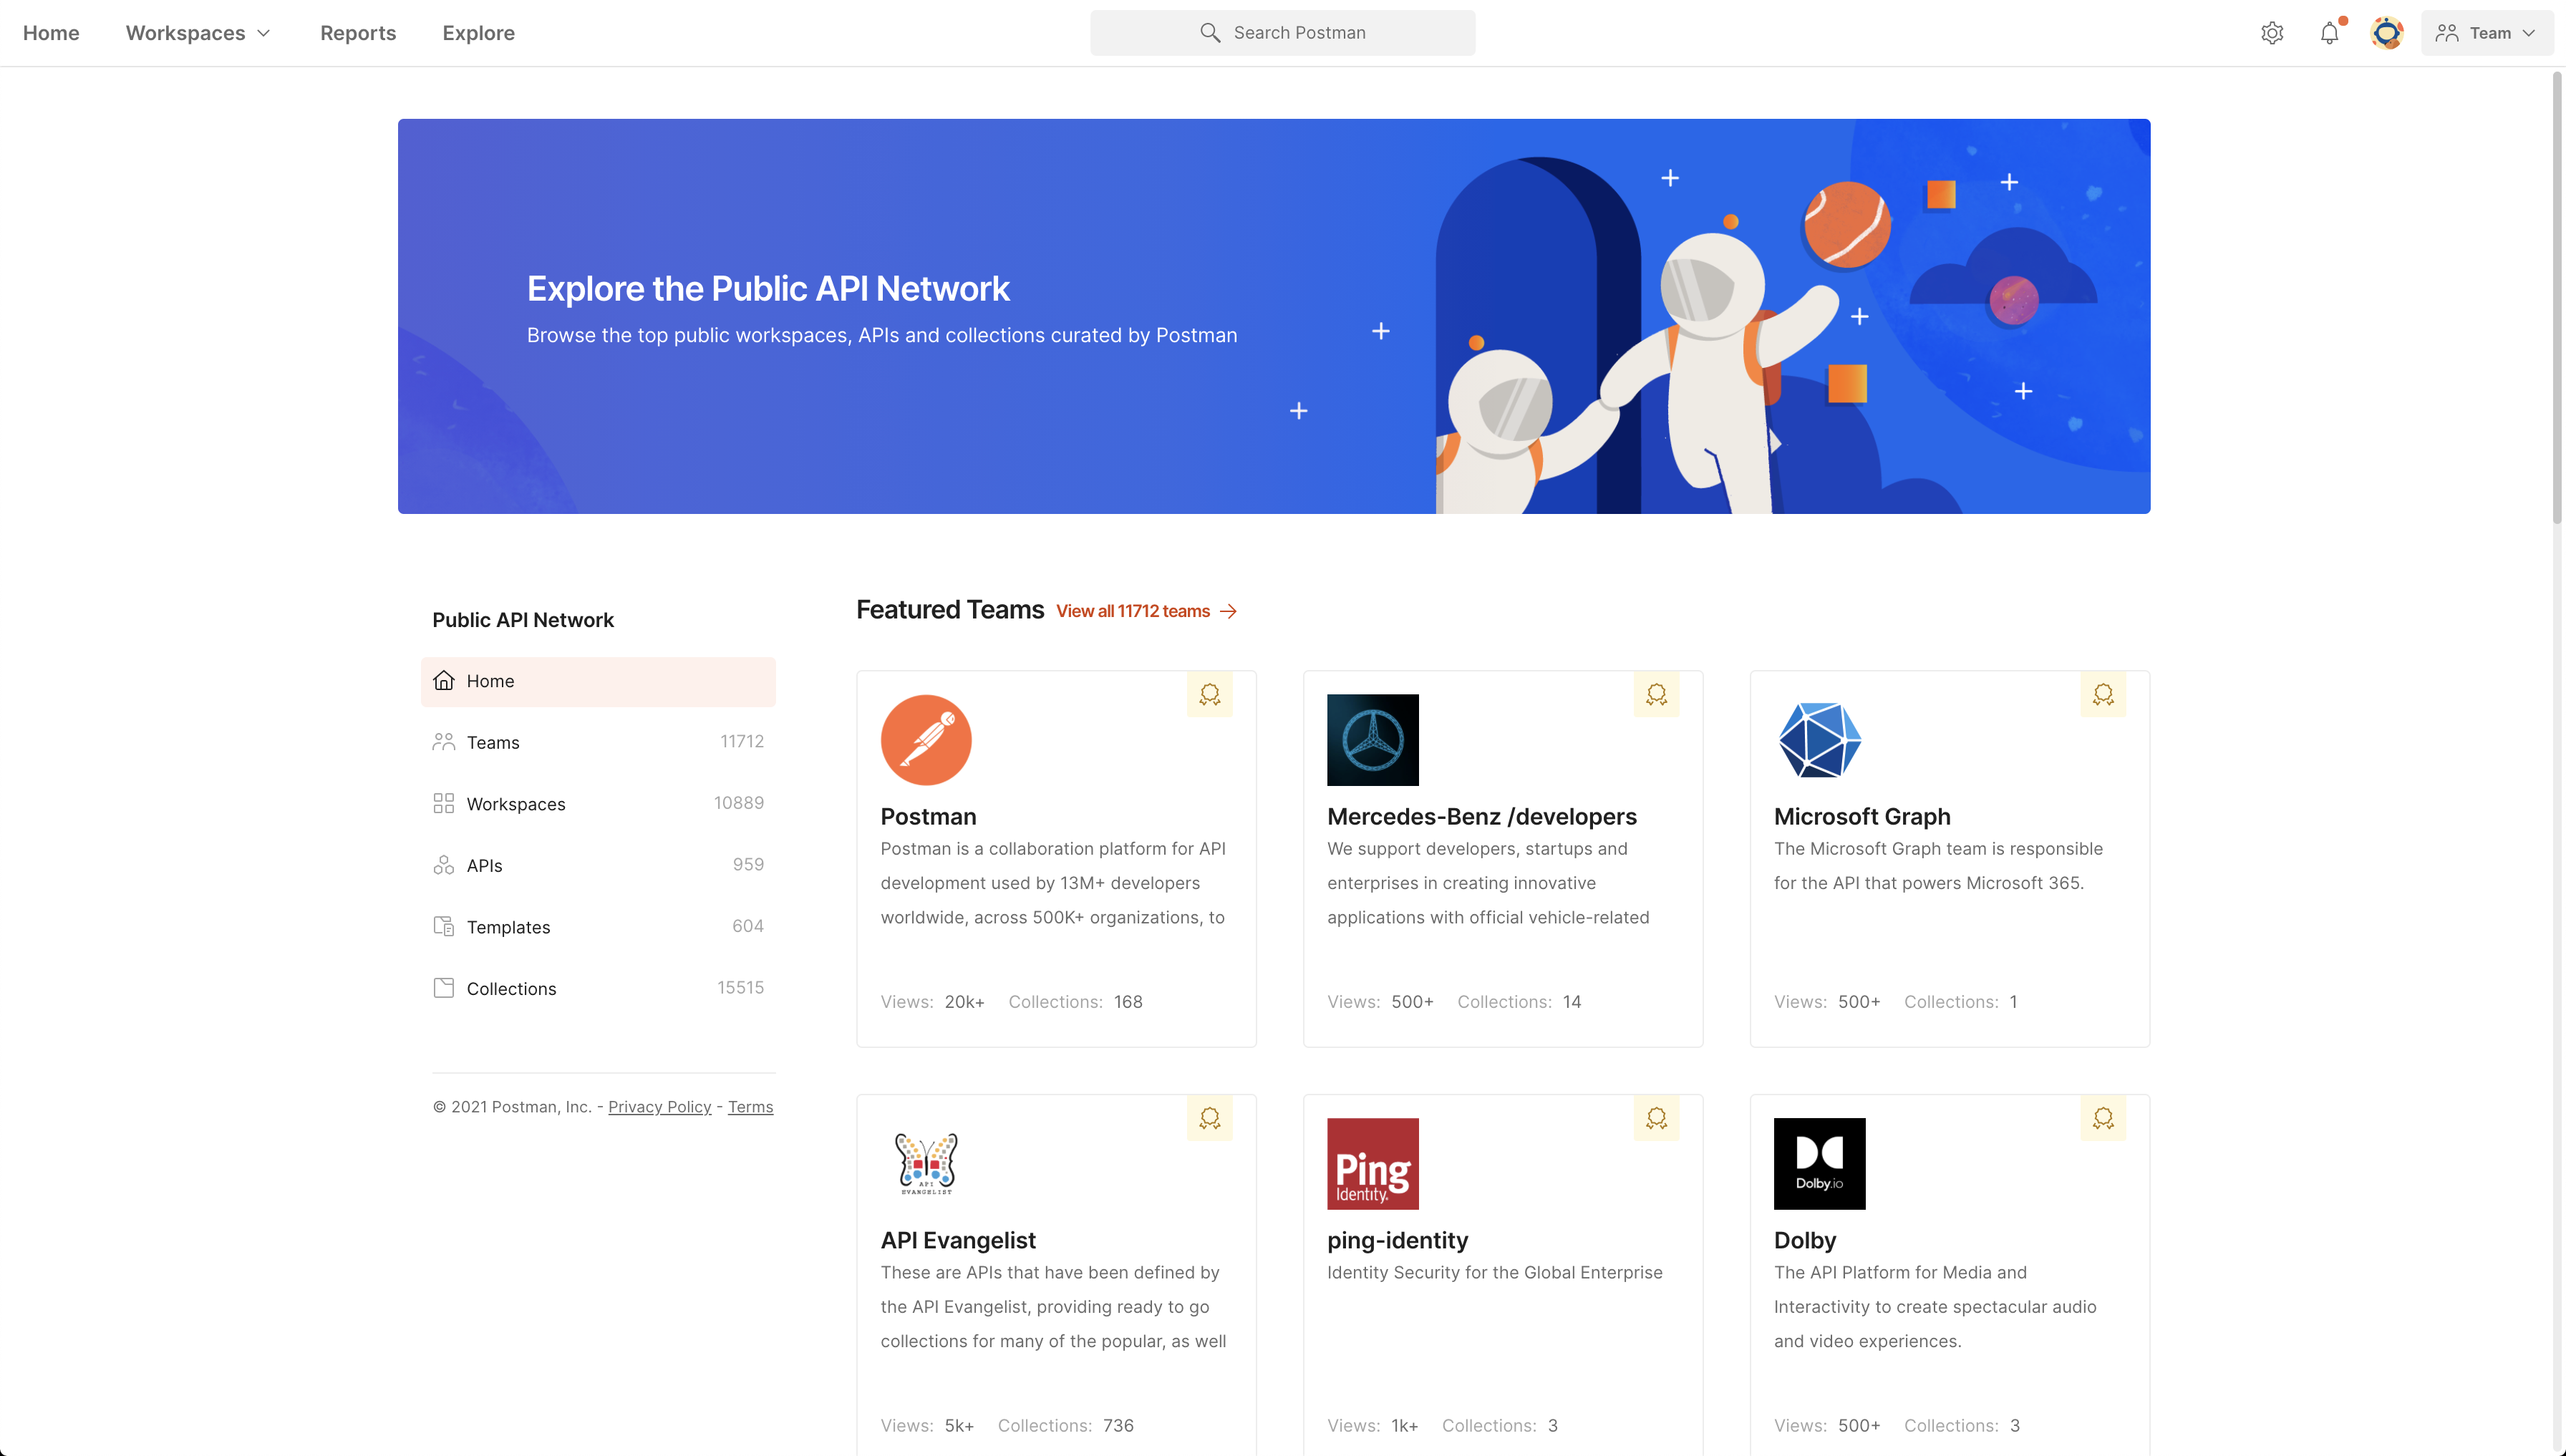The height and width of the screenshot is (1456, 2566).
Task: Click the Postman avatar/profile icon
Action: 2388,31
